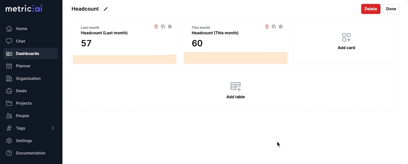Click the Add table icon

(x=236, y=87)
